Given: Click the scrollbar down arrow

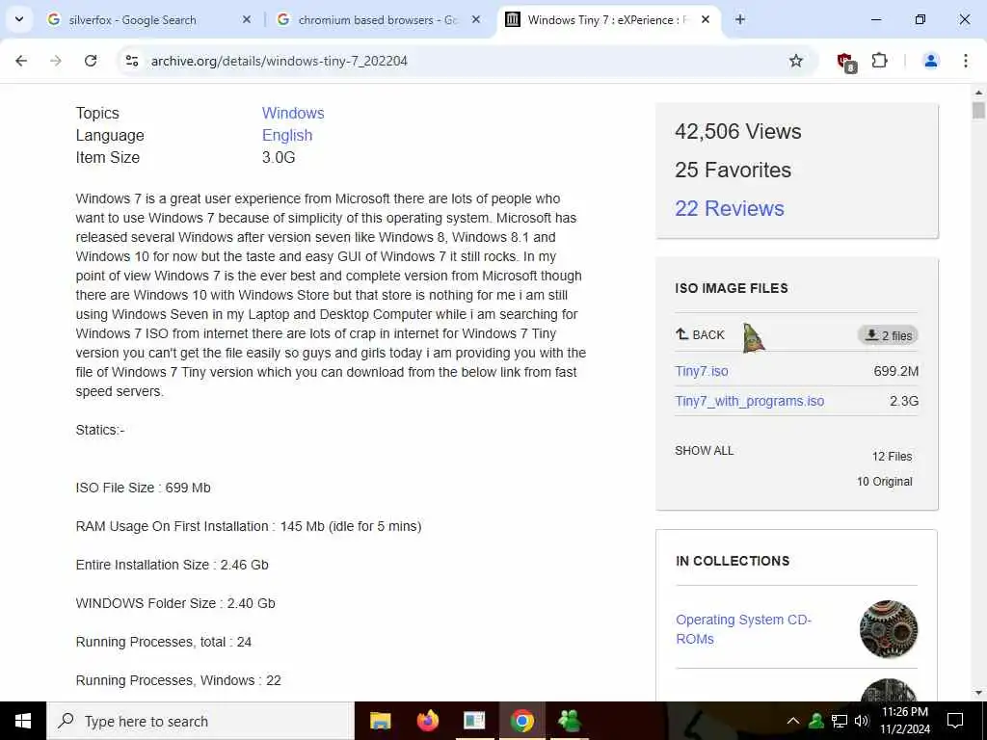Looking at the screenshot, I should (x=977, y=693).
